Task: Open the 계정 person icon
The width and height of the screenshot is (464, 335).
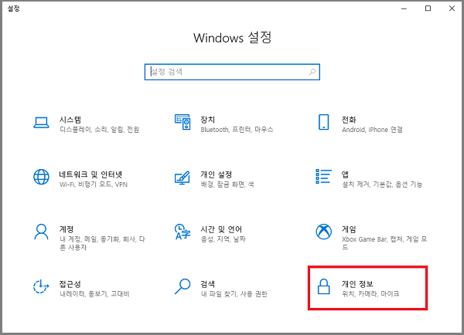Action: [41, 232]
